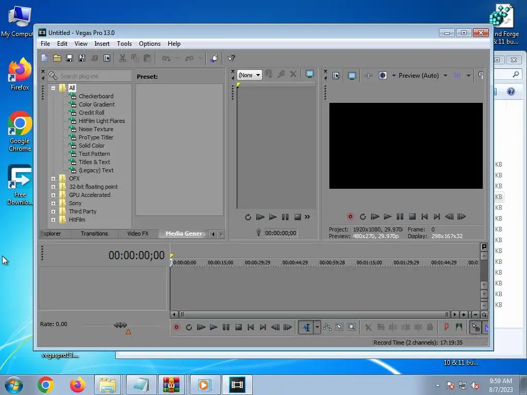
Task: Expand the OFX folder
Action: click(x=53, y=178)
